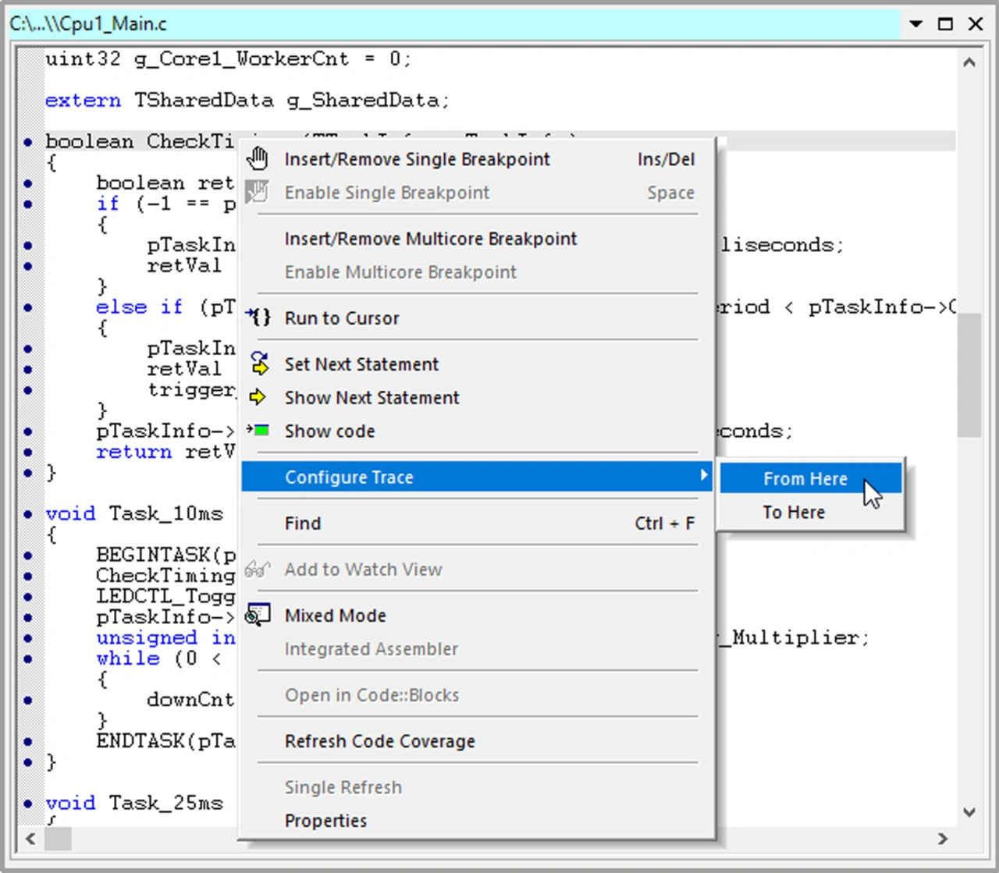
Task: Click the hand icon for Insert/Remove Single Breakpoint
Action: click(x=258, y=158)
